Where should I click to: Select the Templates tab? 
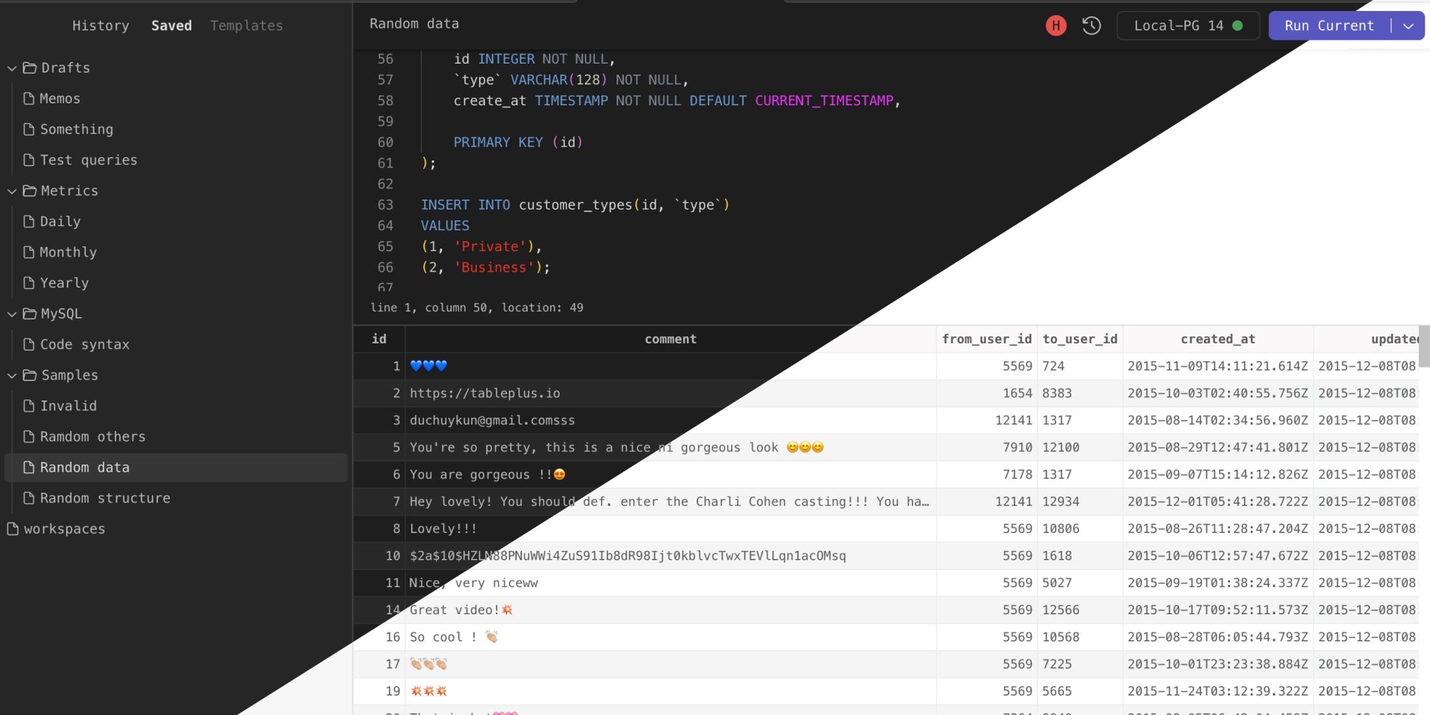click(246, 25)
